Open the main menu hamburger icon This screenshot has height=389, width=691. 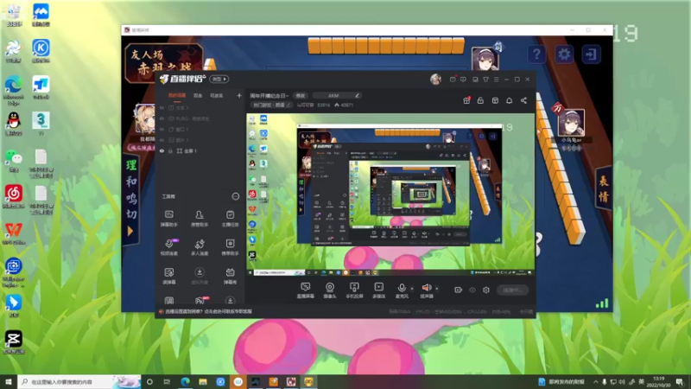coord(496,80)
